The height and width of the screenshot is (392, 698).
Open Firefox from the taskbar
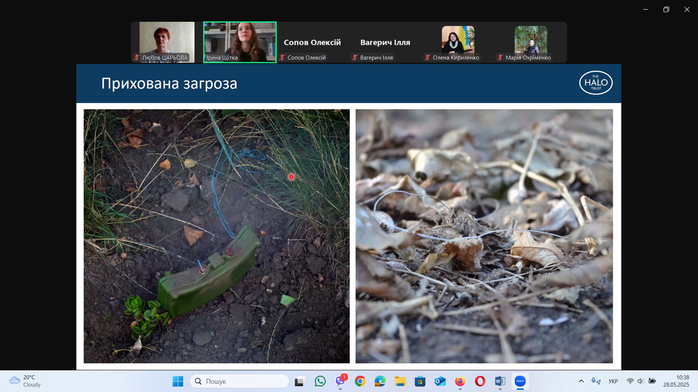[460, 381]
